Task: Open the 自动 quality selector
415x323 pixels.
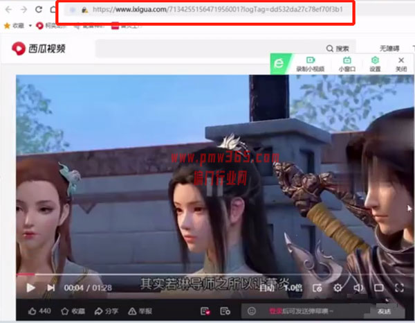Action: 266,288
